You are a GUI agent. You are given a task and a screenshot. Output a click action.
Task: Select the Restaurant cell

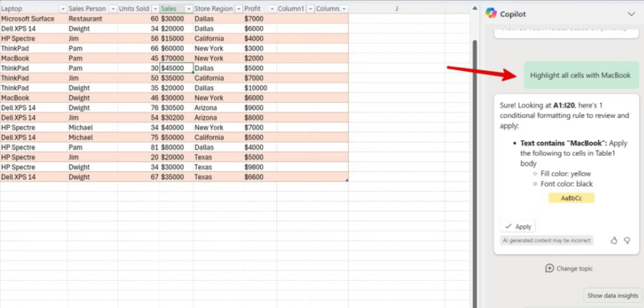(x=92, y=18)
